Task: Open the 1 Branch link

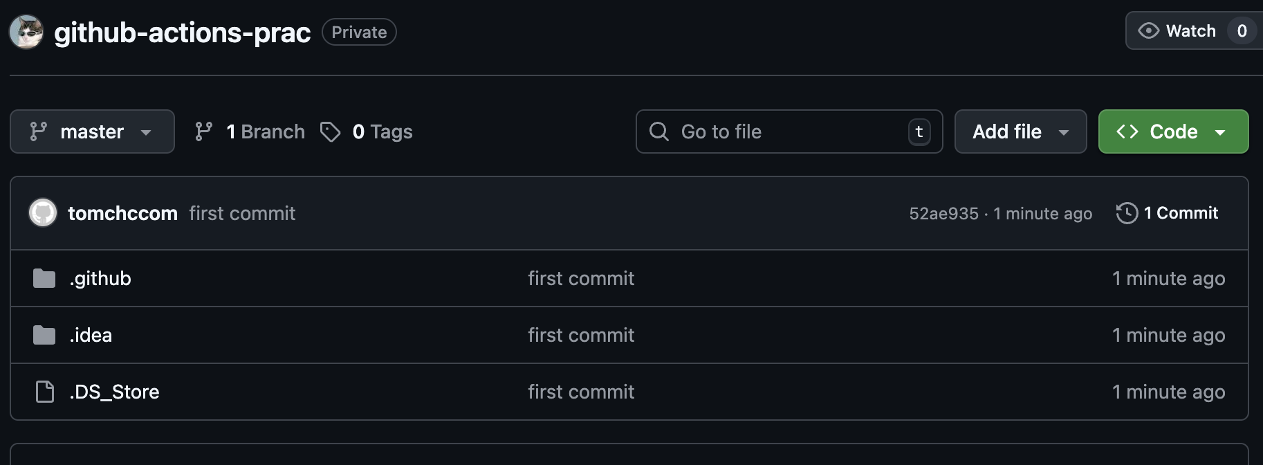Action: point(266,131)
